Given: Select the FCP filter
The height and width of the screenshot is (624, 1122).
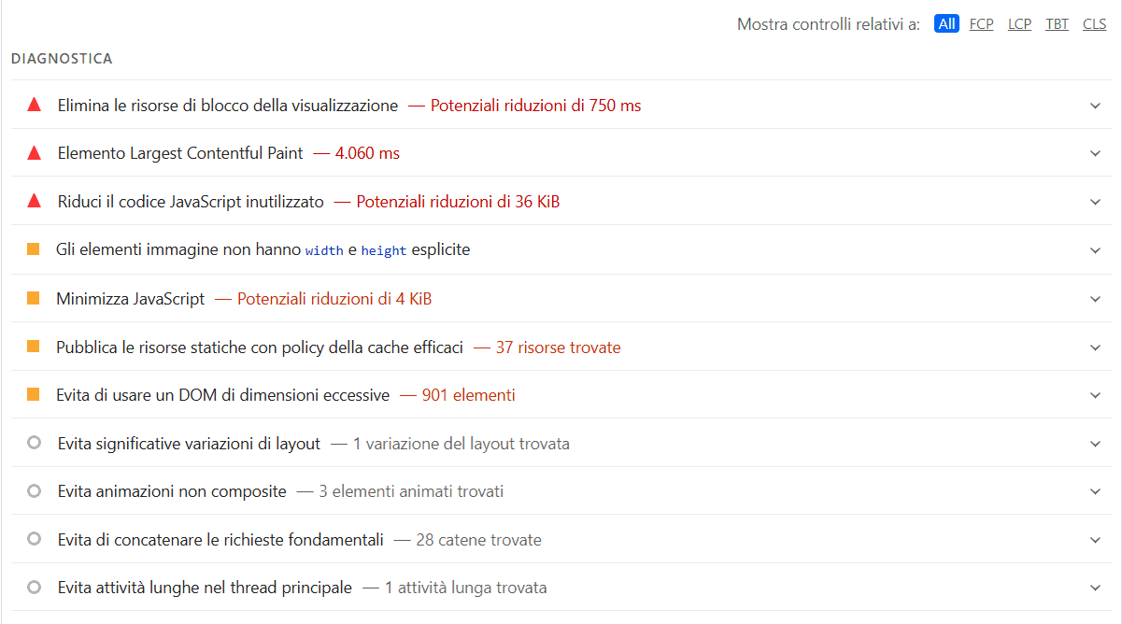Looking at the screenshot, I should point(981,23).
